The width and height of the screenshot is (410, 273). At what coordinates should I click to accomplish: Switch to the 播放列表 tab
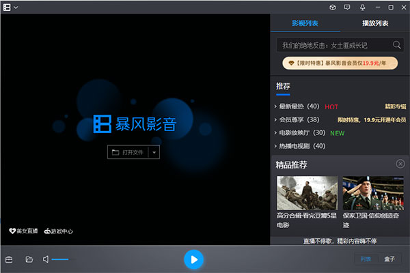click(375, 23)
